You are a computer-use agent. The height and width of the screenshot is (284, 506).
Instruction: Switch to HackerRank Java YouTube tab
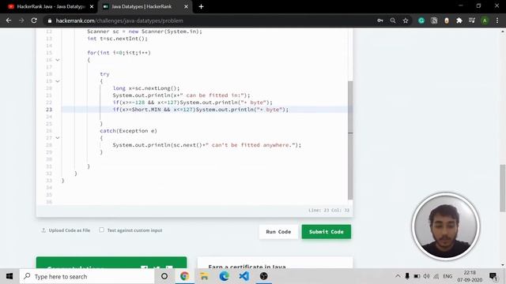tap(50, 6)
